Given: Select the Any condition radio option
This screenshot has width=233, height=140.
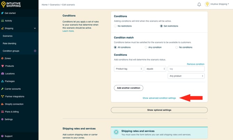Looking at the screenshot, I should coord(146,47).
